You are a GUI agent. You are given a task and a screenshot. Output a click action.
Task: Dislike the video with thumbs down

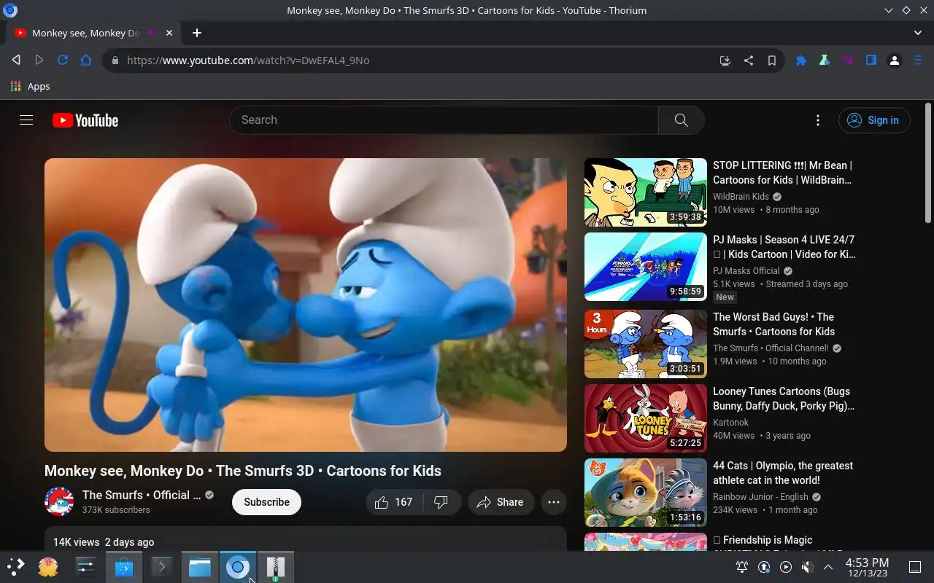[x=441, y=502]
